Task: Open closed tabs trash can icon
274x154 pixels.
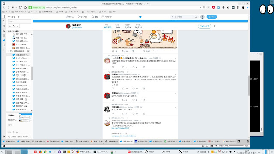Action: point(247,142)
